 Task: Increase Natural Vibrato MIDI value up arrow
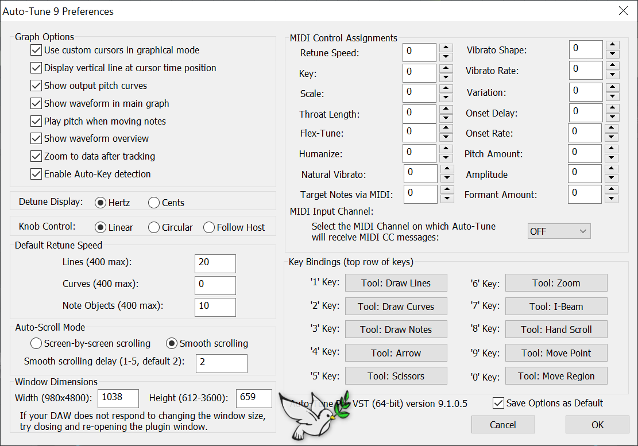(x=447, y=169)
